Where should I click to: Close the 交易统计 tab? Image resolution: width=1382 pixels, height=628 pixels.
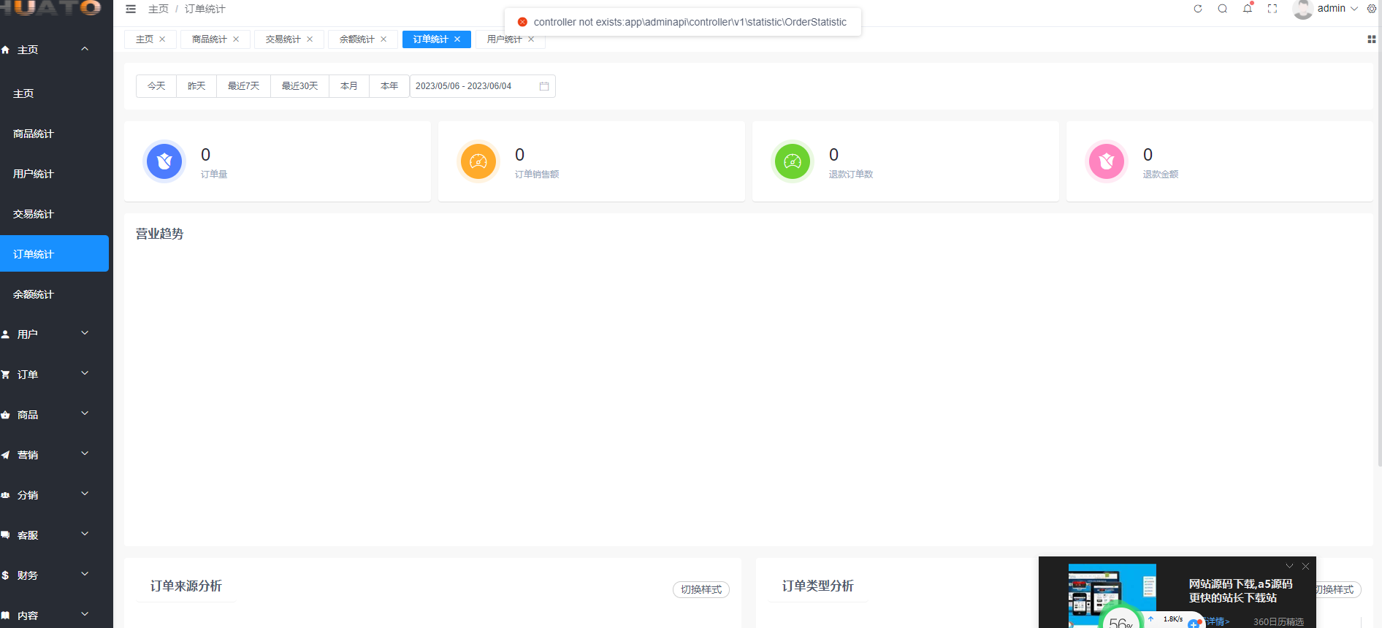[x=310, y=39]
